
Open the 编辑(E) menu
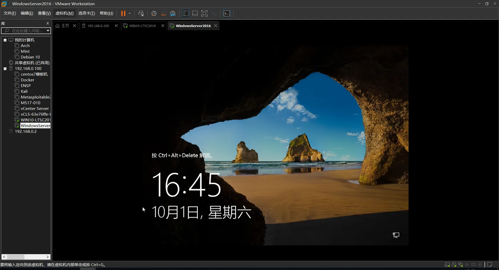[x=27, y=13]
